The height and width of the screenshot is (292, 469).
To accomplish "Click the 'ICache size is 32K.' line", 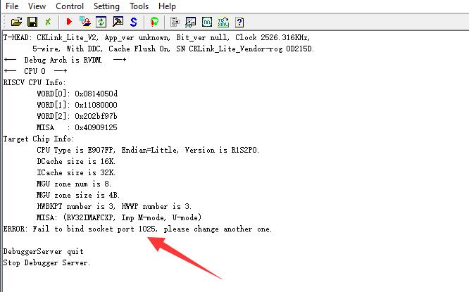I will coord(76,173).
